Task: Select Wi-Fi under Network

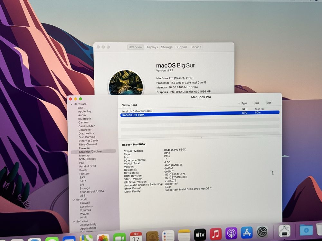Action: [84, 218]
